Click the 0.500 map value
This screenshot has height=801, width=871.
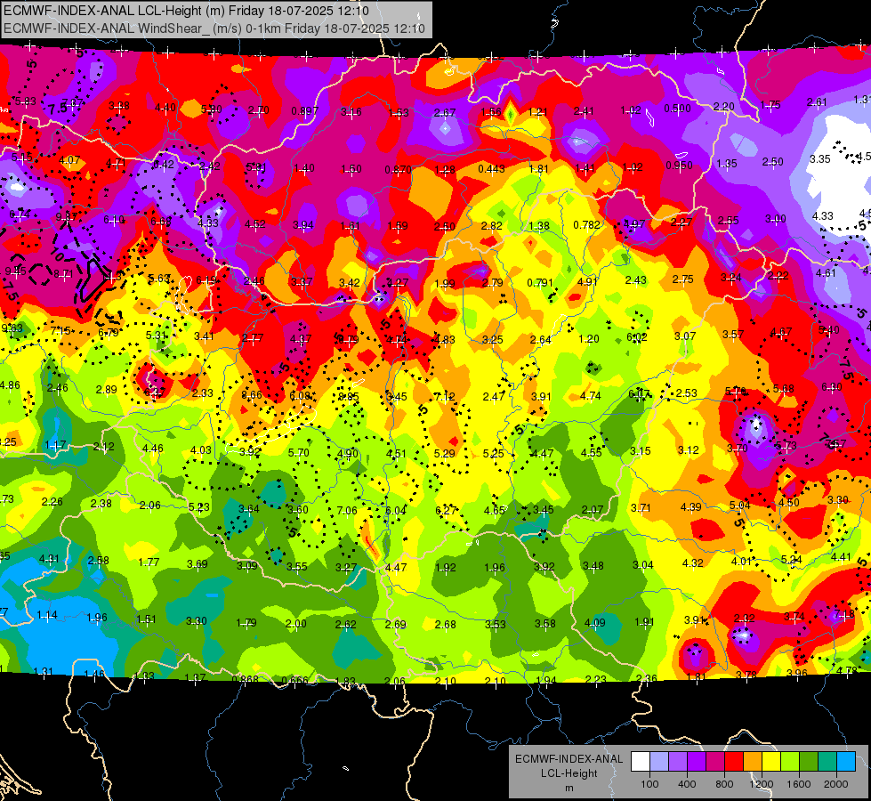coord(678,109)
